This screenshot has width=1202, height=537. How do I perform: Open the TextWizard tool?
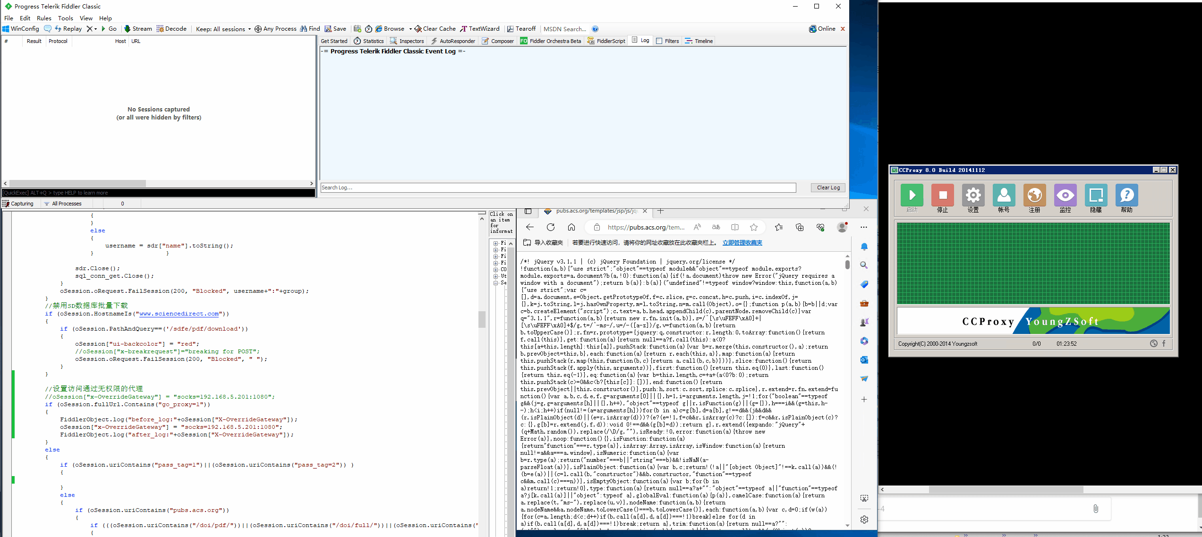tap(479, 29)
